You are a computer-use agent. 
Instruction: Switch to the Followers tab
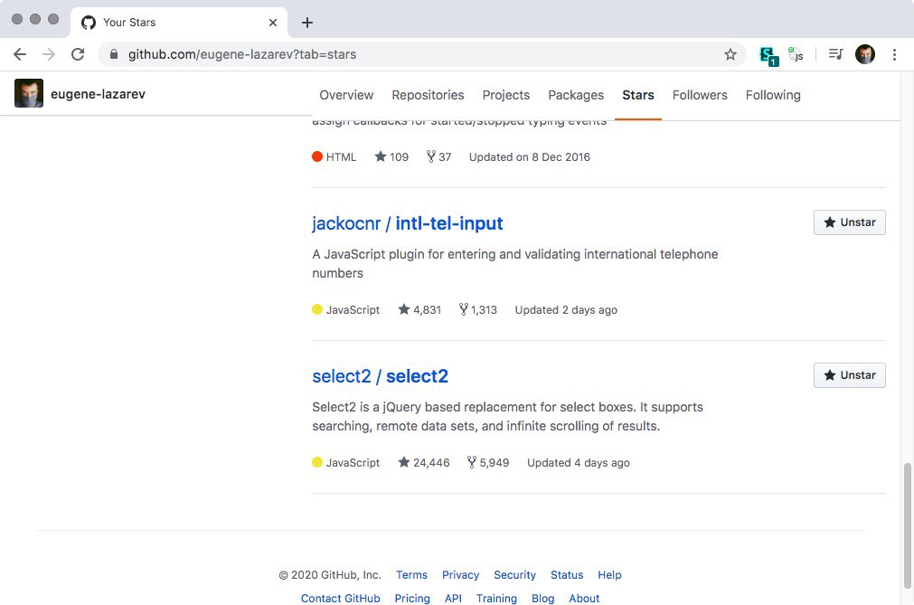pyautogui.click(x=700, y=95)
